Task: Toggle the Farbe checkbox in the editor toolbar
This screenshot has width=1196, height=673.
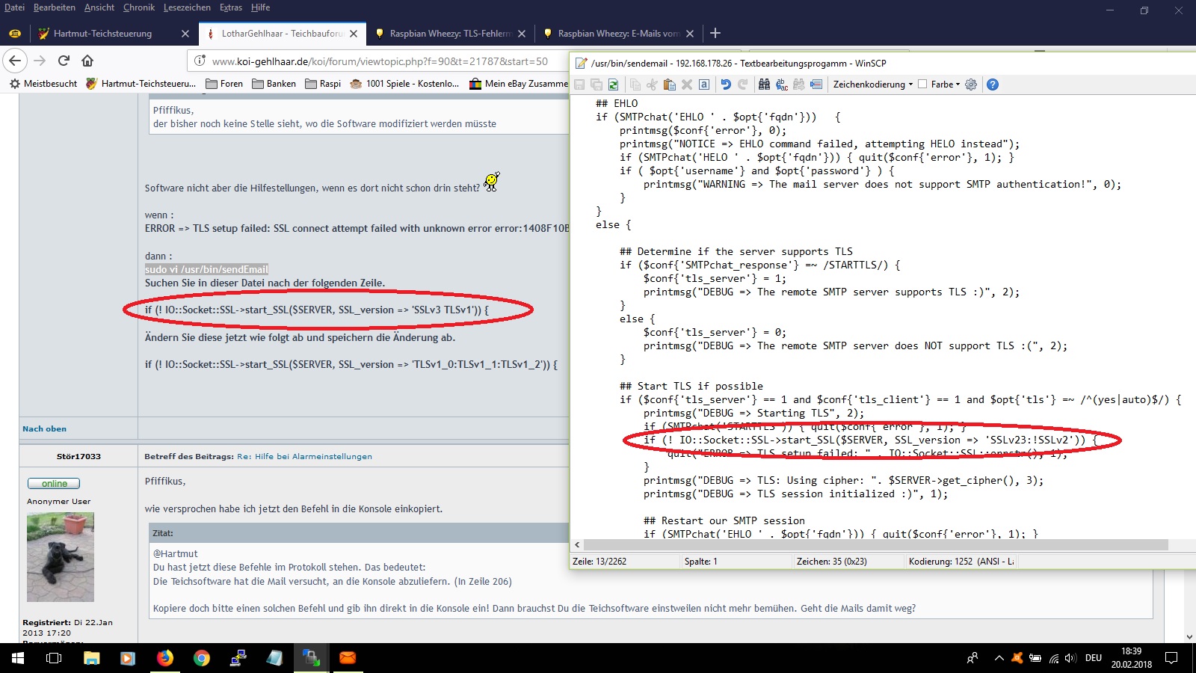Action: 922,84
